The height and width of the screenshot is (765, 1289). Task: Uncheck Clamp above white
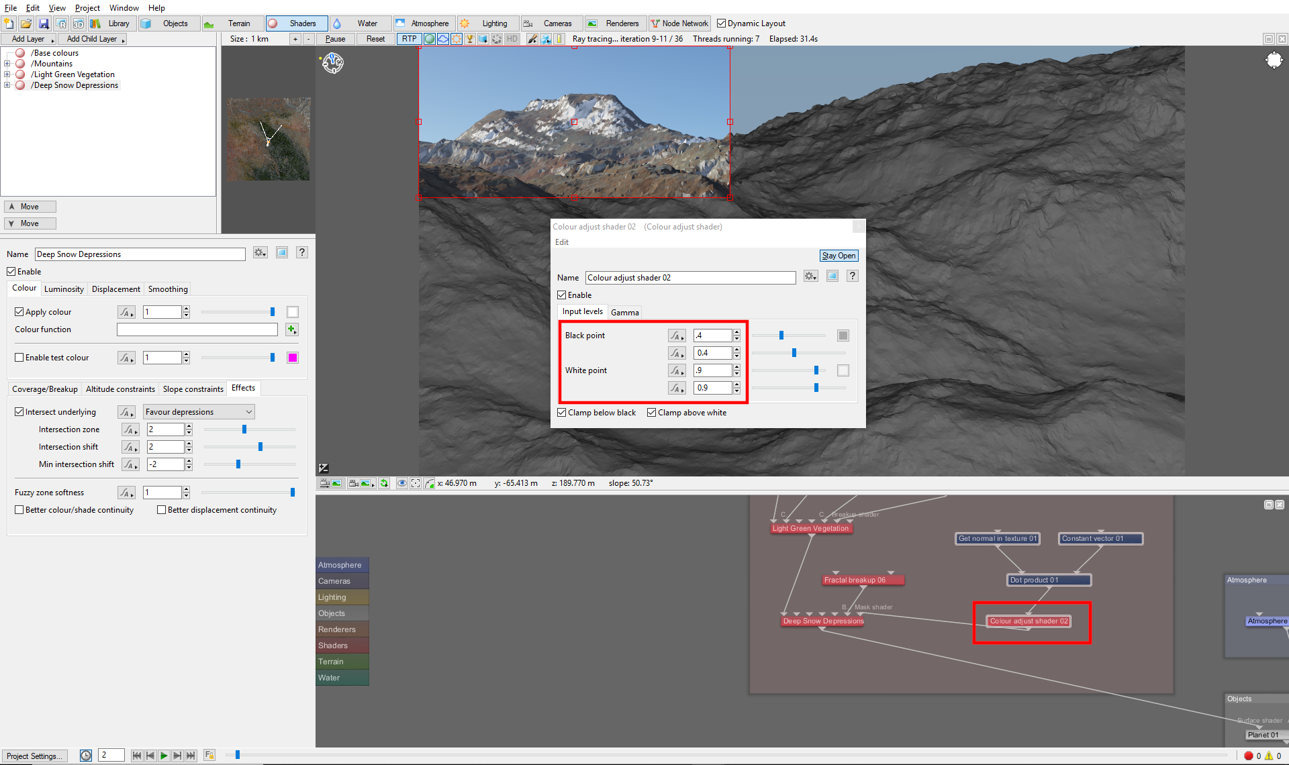point(652,413)
